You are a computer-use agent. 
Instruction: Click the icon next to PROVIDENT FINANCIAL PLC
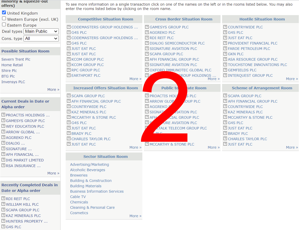225,43
